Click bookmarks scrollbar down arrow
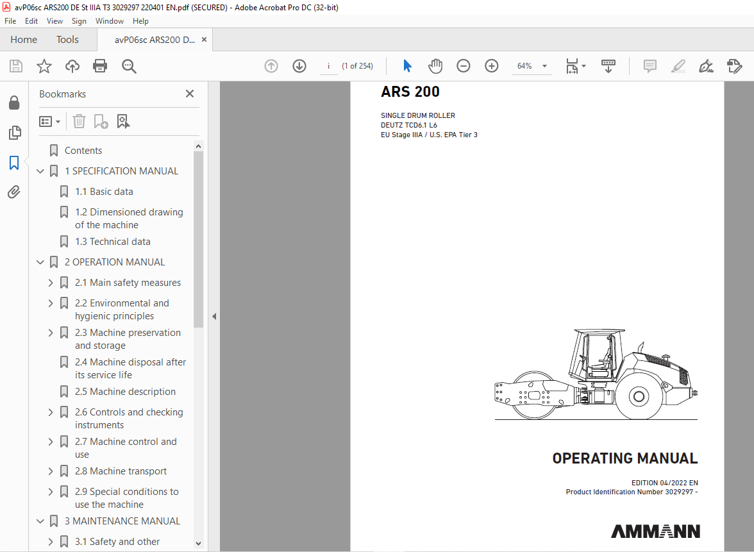The width and height of the screenshot is (754, 552). (x=199, y=544)
